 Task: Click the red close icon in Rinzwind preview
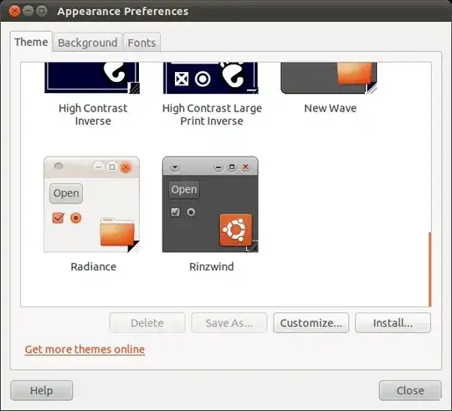pyautogui.click(x=245, y=167)
